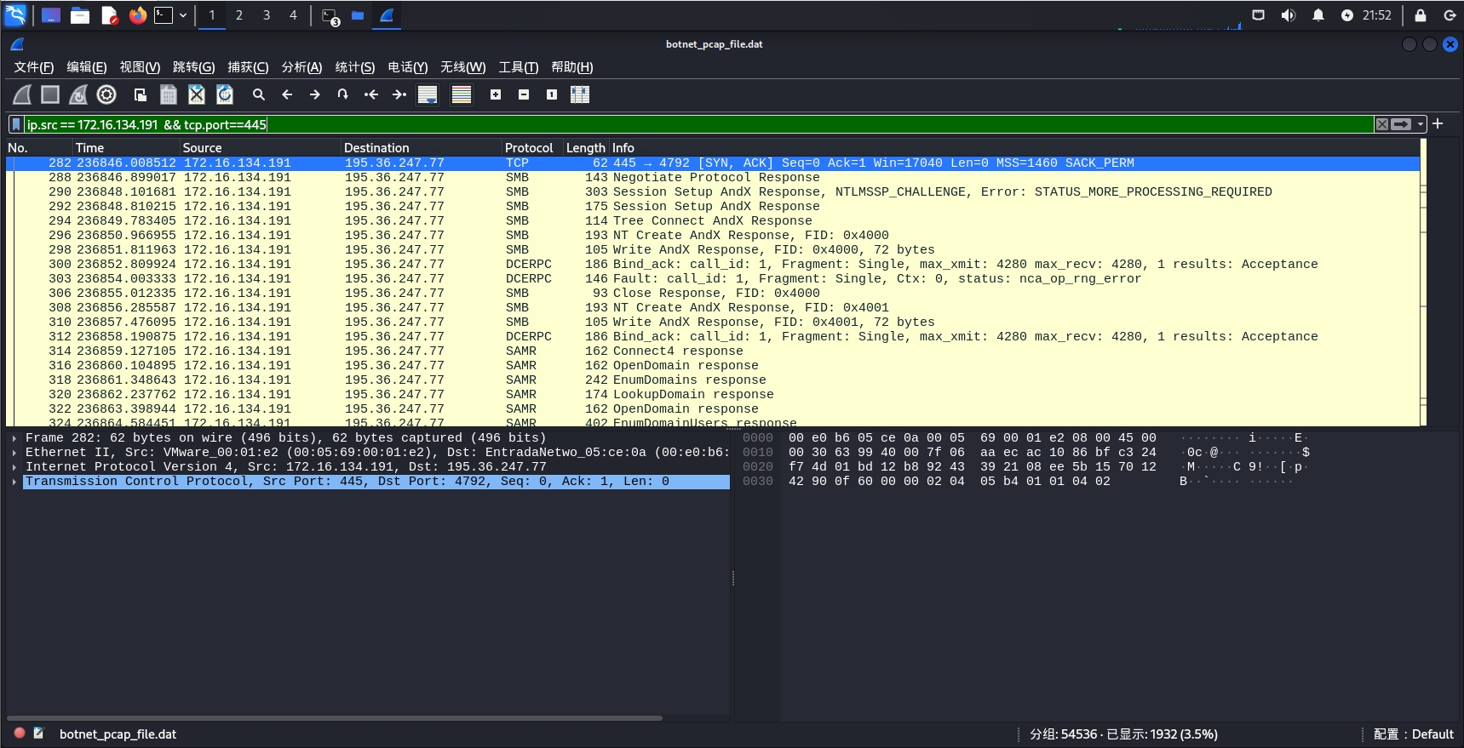Restart the current capture
This screenshot has height=748, width=1464.
[x=78, y=94]
